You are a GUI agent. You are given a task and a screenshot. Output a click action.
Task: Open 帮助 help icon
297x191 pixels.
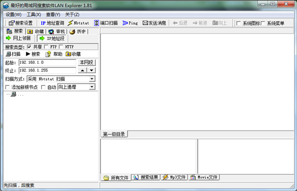coord(54,54)
